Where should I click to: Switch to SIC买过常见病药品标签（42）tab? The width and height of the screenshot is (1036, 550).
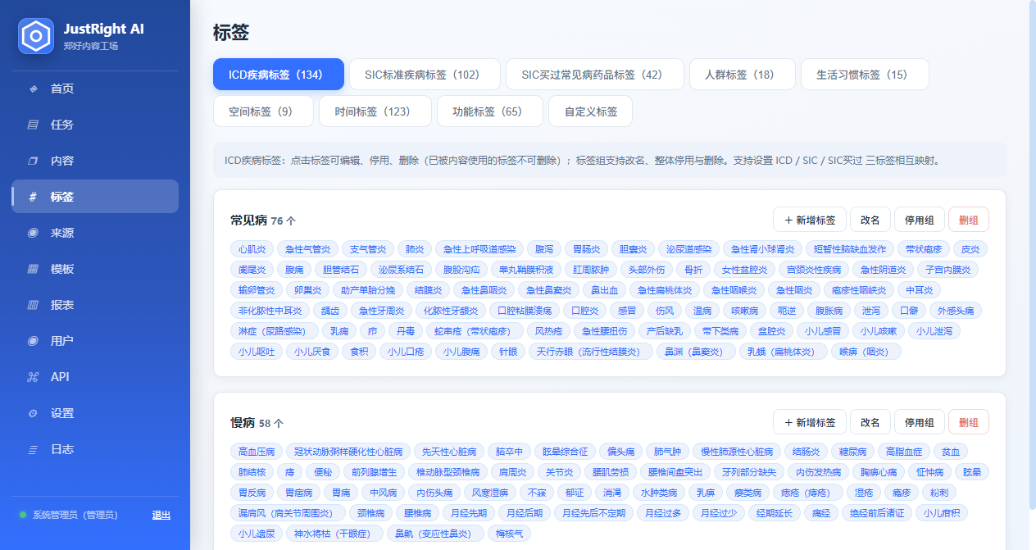(595, 75)
